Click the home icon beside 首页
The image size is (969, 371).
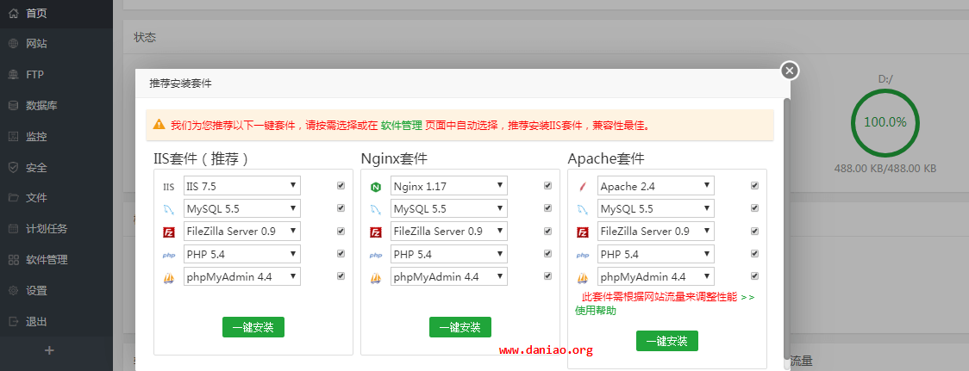(14, 13)
